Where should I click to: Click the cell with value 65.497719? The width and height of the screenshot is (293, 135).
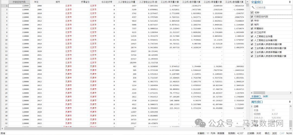[x=170, y=47]
